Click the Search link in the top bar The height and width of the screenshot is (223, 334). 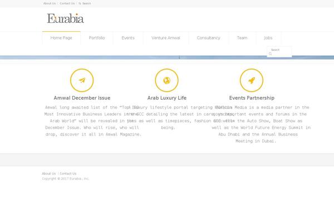[x=85, y=3]
